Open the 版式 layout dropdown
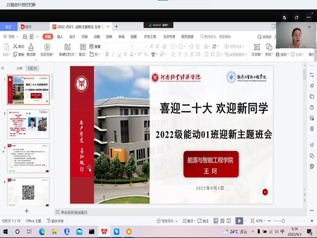 tap(83, 54)
